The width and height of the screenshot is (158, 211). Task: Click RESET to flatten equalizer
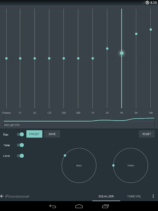tap(146, 134)
